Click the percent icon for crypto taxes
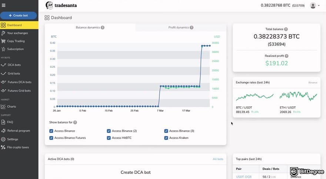Screen dimensions: 326x179 [3, 147]
